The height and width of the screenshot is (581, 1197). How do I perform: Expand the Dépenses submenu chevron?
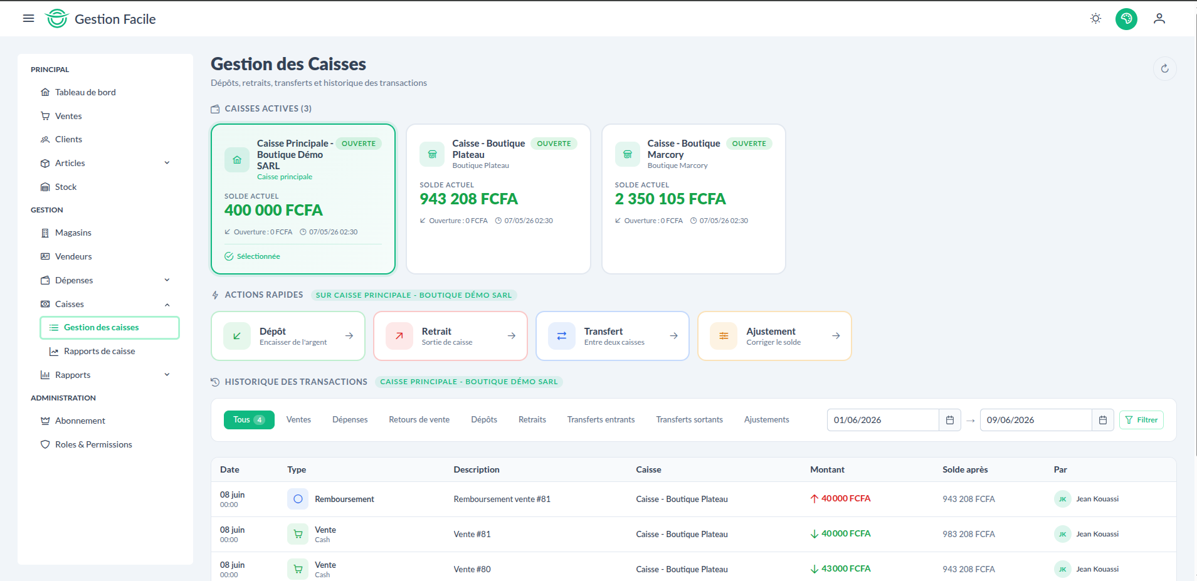coord(167,280)
